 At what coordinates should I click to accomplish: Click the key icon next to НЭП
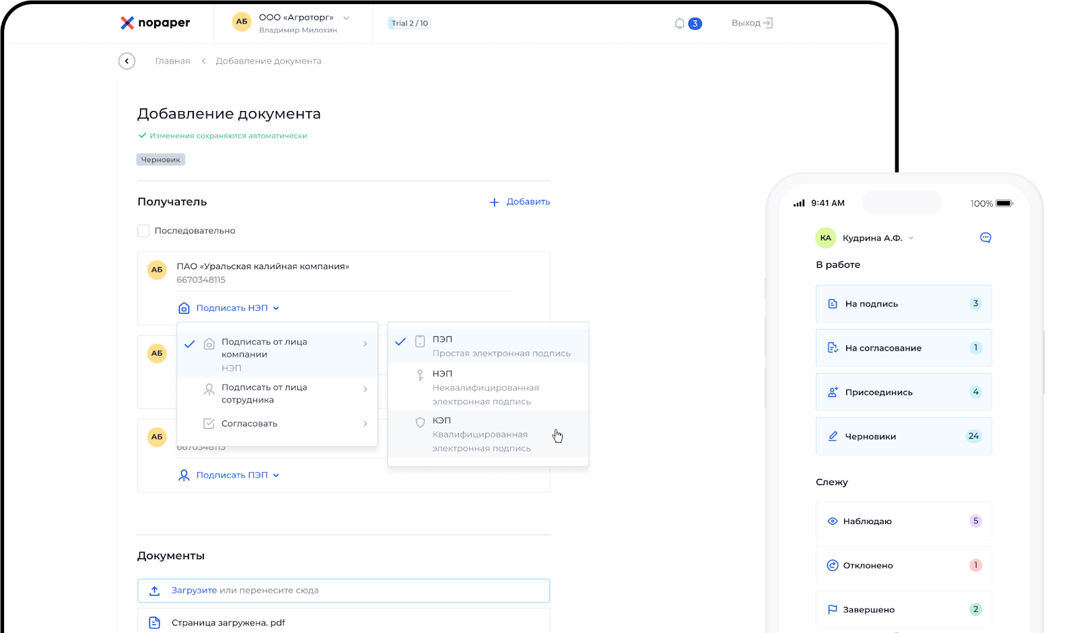(420, 375)
